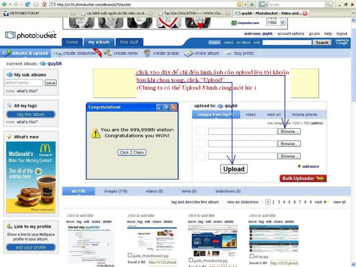Click the create slideshow icon
Viewport: 356px width, 267px height.
point(58,53)
